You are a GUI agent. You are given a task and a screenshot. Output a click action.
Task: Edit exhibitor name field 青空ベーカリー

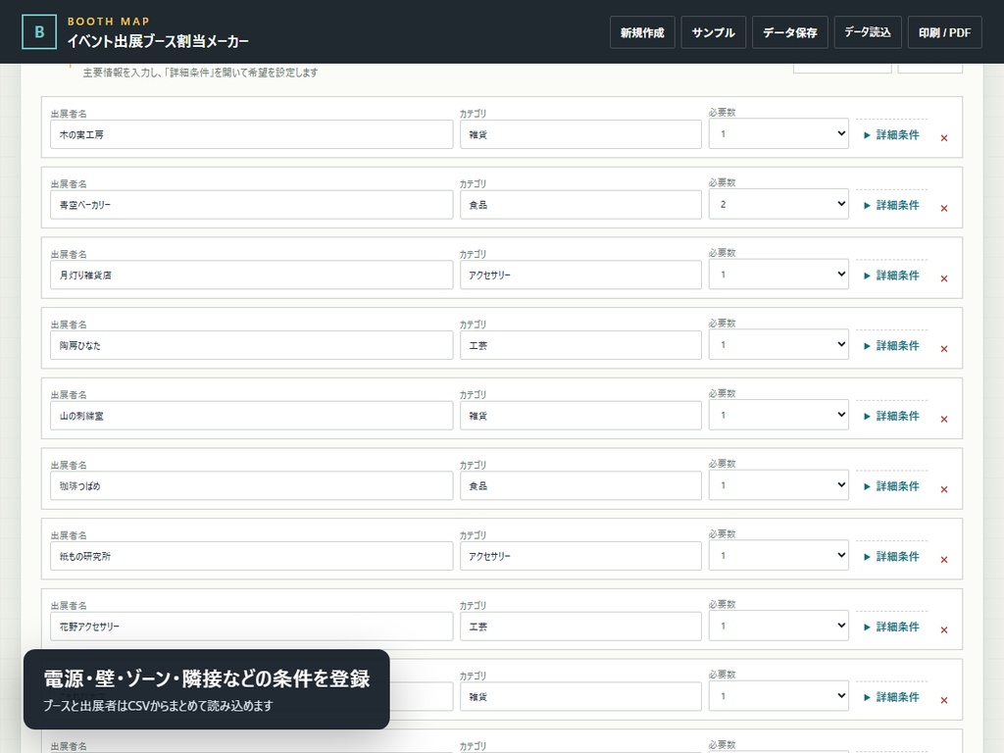coord(252,205)
